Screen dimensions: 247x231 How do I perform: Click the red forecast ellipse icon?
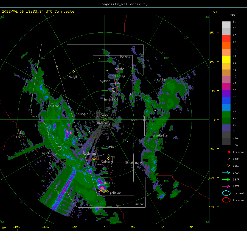point(226,200)
